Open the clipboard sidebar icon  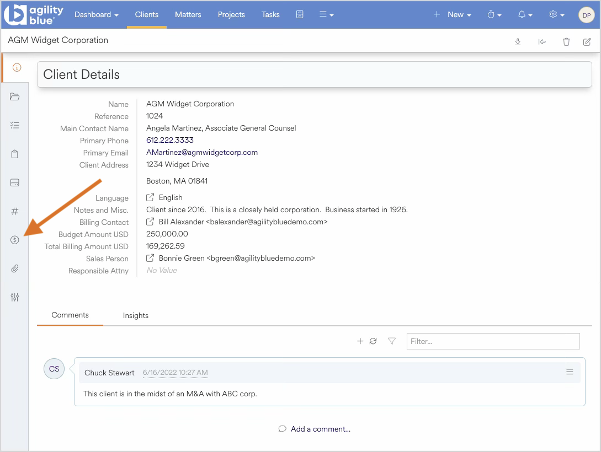(x=14, y=154)
